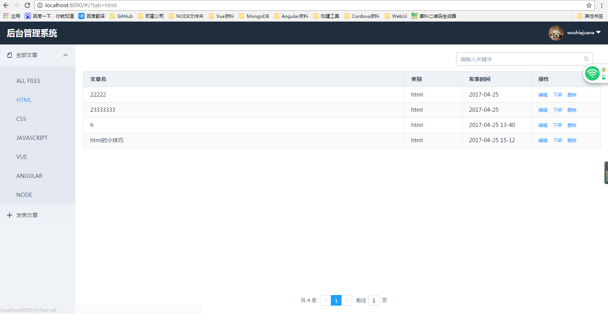
Task: Go to the next pagination page
Action: click(347, 300)
